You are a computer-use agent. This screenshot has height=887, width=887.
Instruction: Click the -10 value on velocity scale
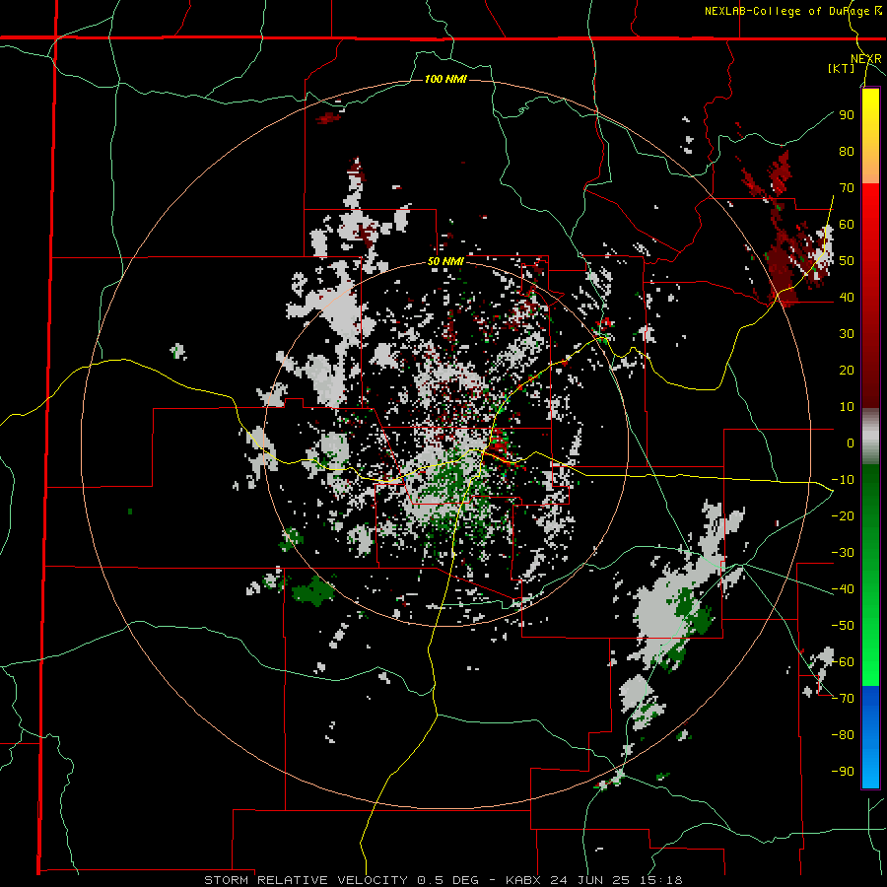[843, 480]
